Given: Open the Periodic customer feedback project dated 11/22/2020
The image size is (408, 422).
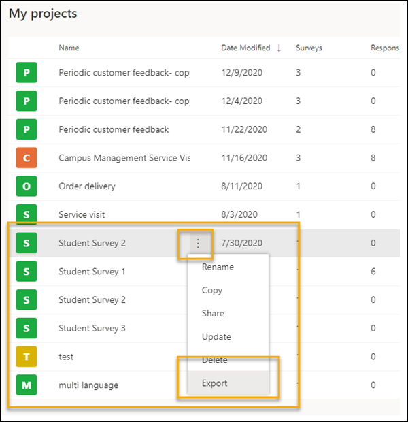Looking at the screenshot, I should [x=114, y=129].
